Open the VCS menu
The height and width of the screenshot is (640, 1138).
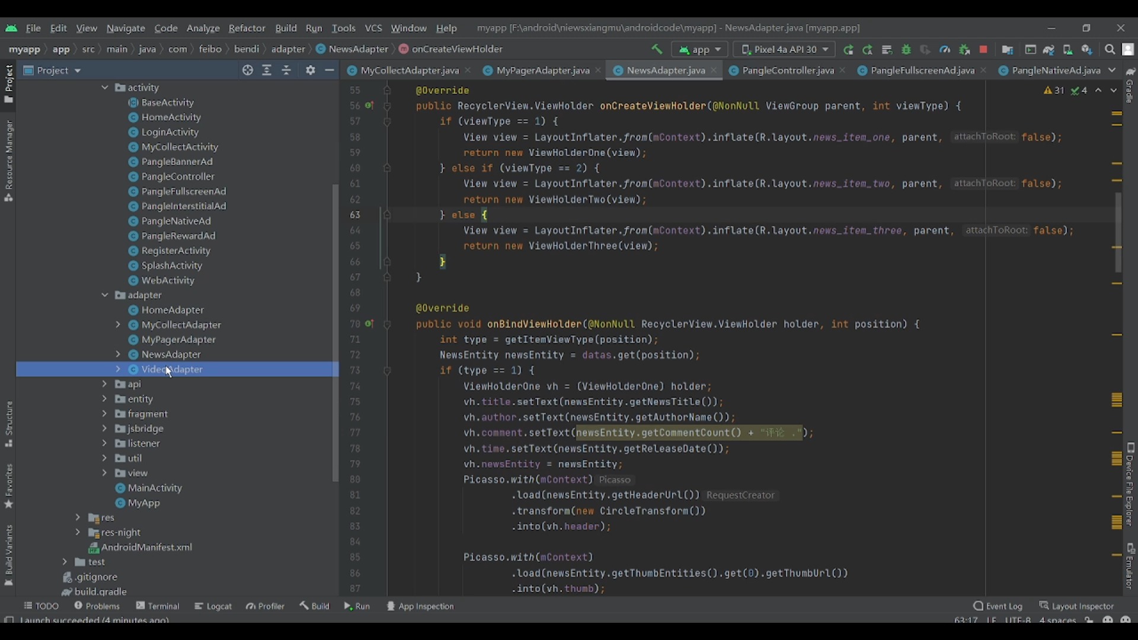[373, 28]
